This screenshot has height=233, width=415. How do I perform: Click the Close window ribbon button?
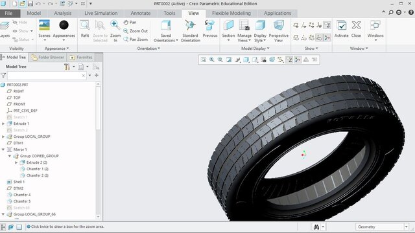point(356,28)
